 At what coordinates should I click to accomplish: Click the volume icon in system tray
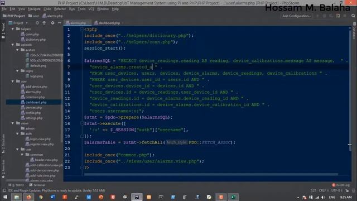[x=324, y=197]
